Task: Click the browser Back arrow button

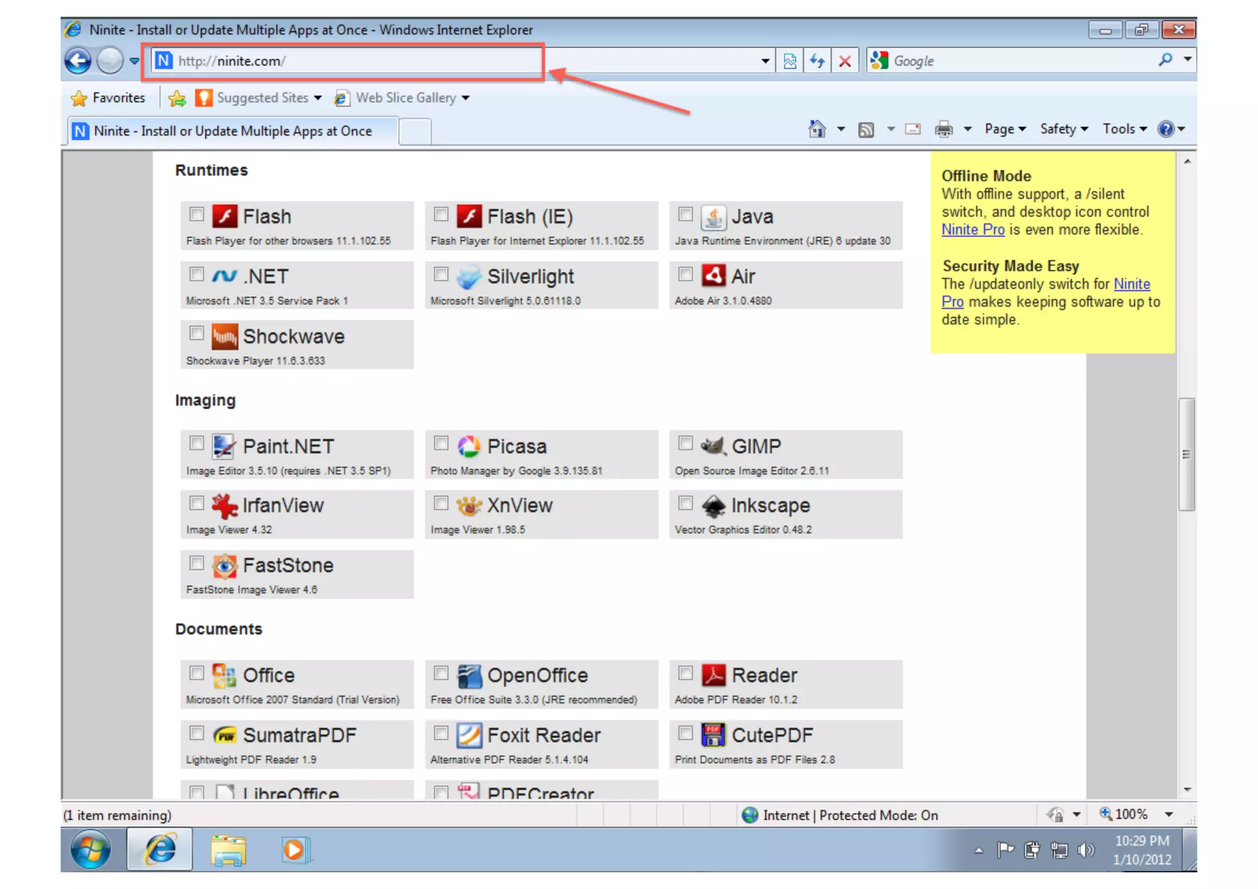Action: 78,61
